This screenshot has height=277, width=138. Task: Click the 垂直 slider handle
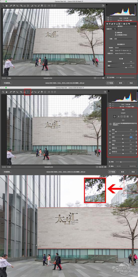tap(116, 132)
